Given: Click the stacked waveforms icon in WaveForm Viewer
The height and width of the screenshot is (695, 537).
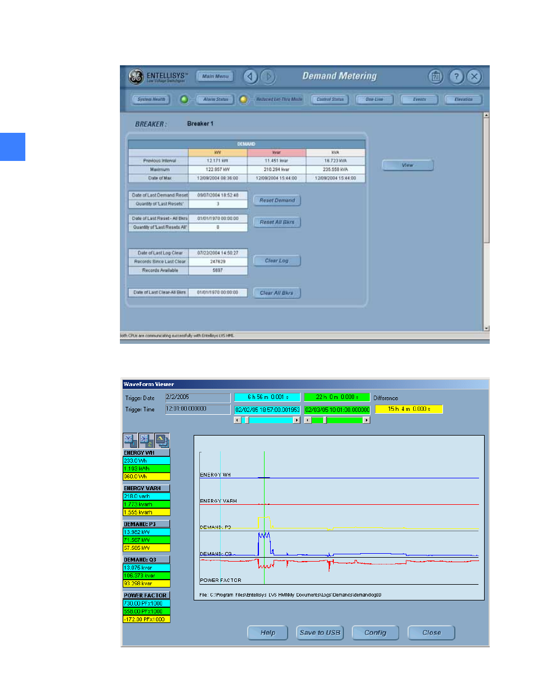Looking at the screenshot, I should pyautogui.click(x=162, y=440).
